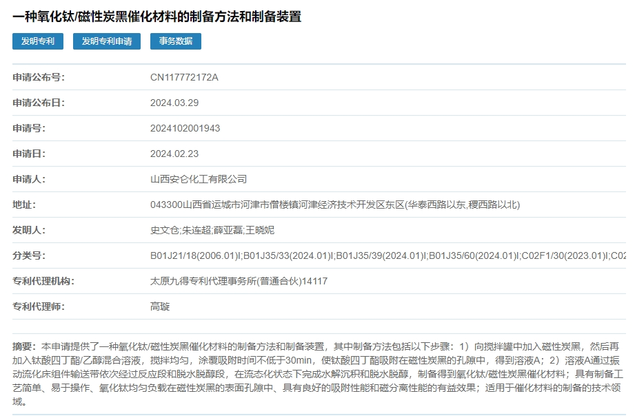The width and height of the screenshot is (635, 418).
Task: Click the 发明人 field label
Action: pyautogui.click(x=29, y=230)
